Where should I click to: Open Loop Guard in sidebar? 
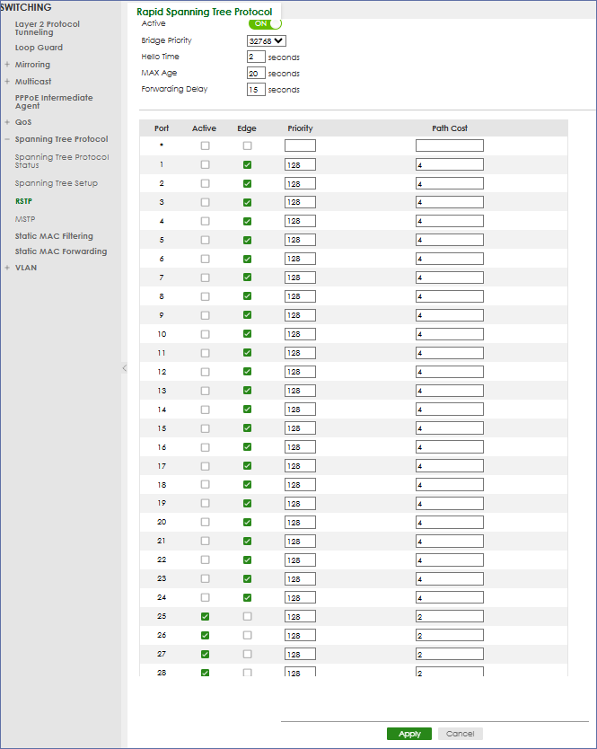[x=39, y=48]
